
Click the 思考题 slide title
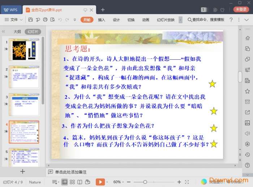coord(78,48)
